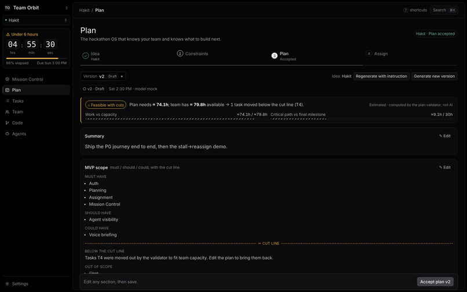Select Tasks in the sidebar
The width and height of the screenshot is (467, 292).
37,101
